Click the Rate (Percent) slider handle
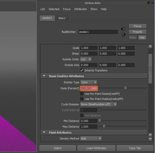The width and height of the screenshot is (155, 153). click(x=126, y=88)
